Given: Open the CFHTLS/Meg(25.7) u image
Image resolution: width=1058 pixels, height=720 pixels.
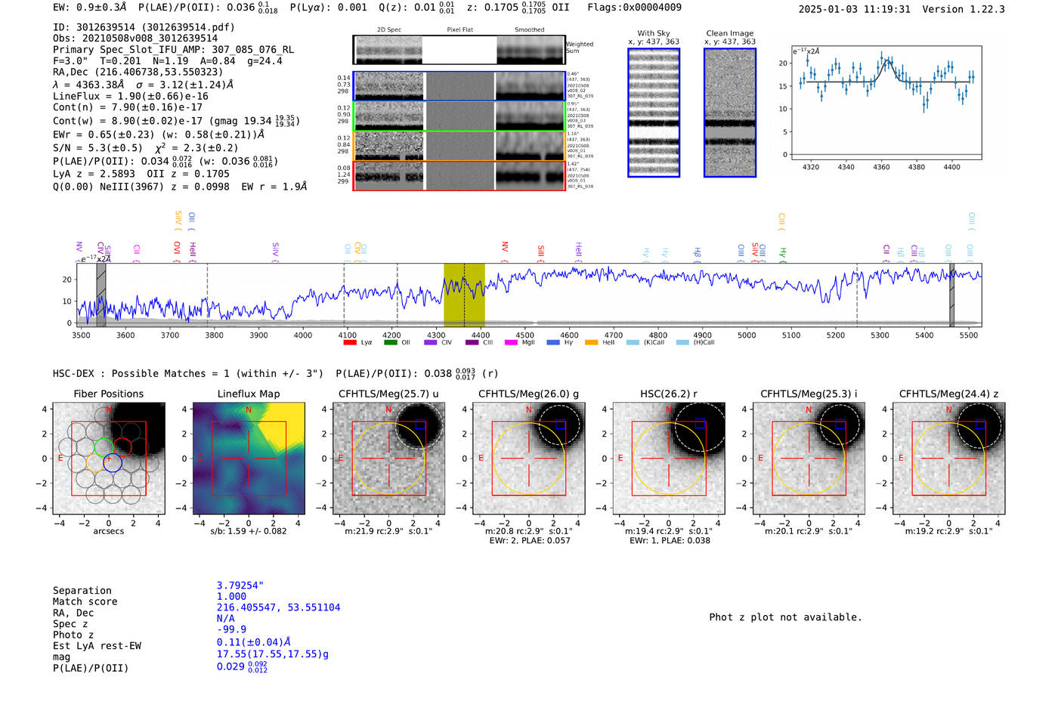Looking at the screenshot, I should 388,458.
